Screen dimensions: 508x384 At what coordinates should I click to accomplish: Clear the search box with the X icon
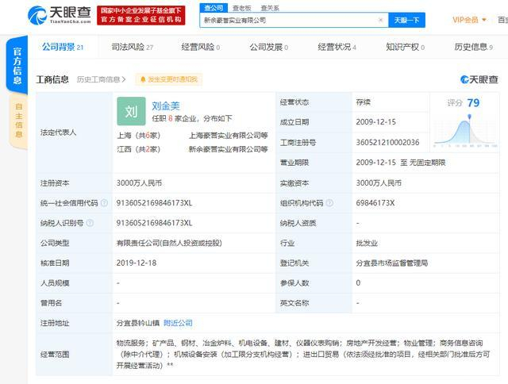click(380, 21)
